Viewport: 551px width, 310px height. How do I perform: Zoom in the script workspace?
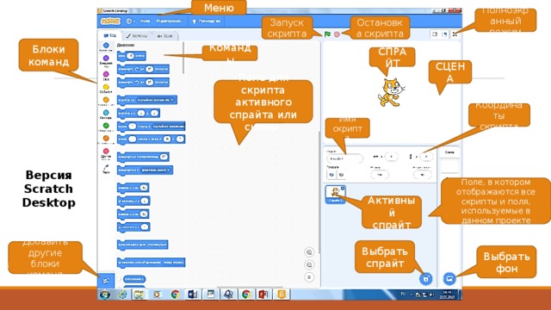pyautogui.click(x=309, y=252)
